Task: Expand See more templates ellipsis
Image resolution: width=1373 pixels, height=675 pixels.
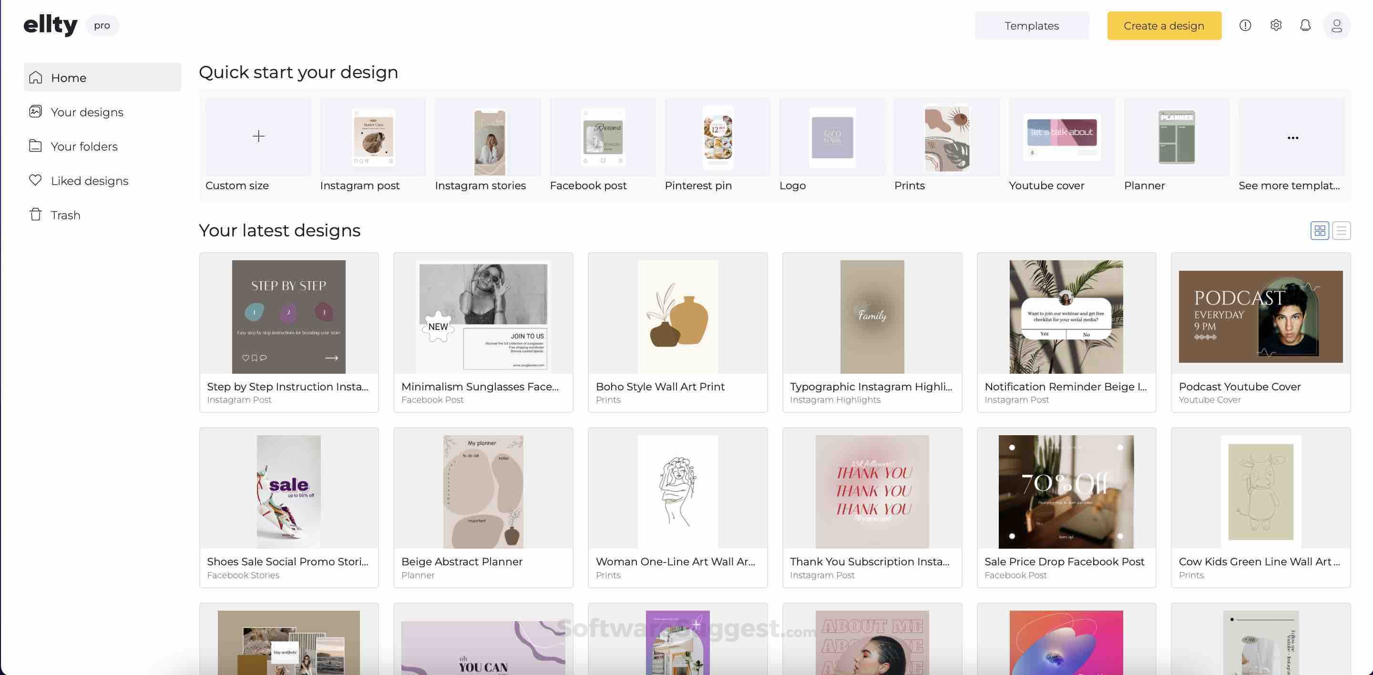Action: (x=1292, y=137)
